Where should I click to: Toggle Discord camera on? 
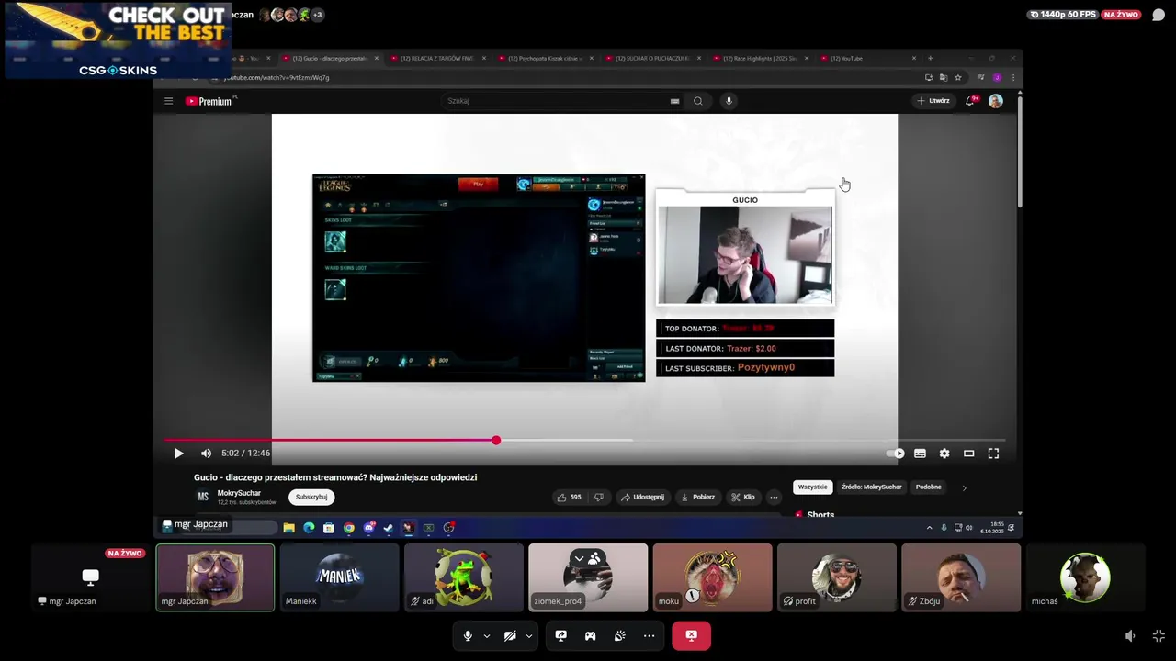coord(510,635)
